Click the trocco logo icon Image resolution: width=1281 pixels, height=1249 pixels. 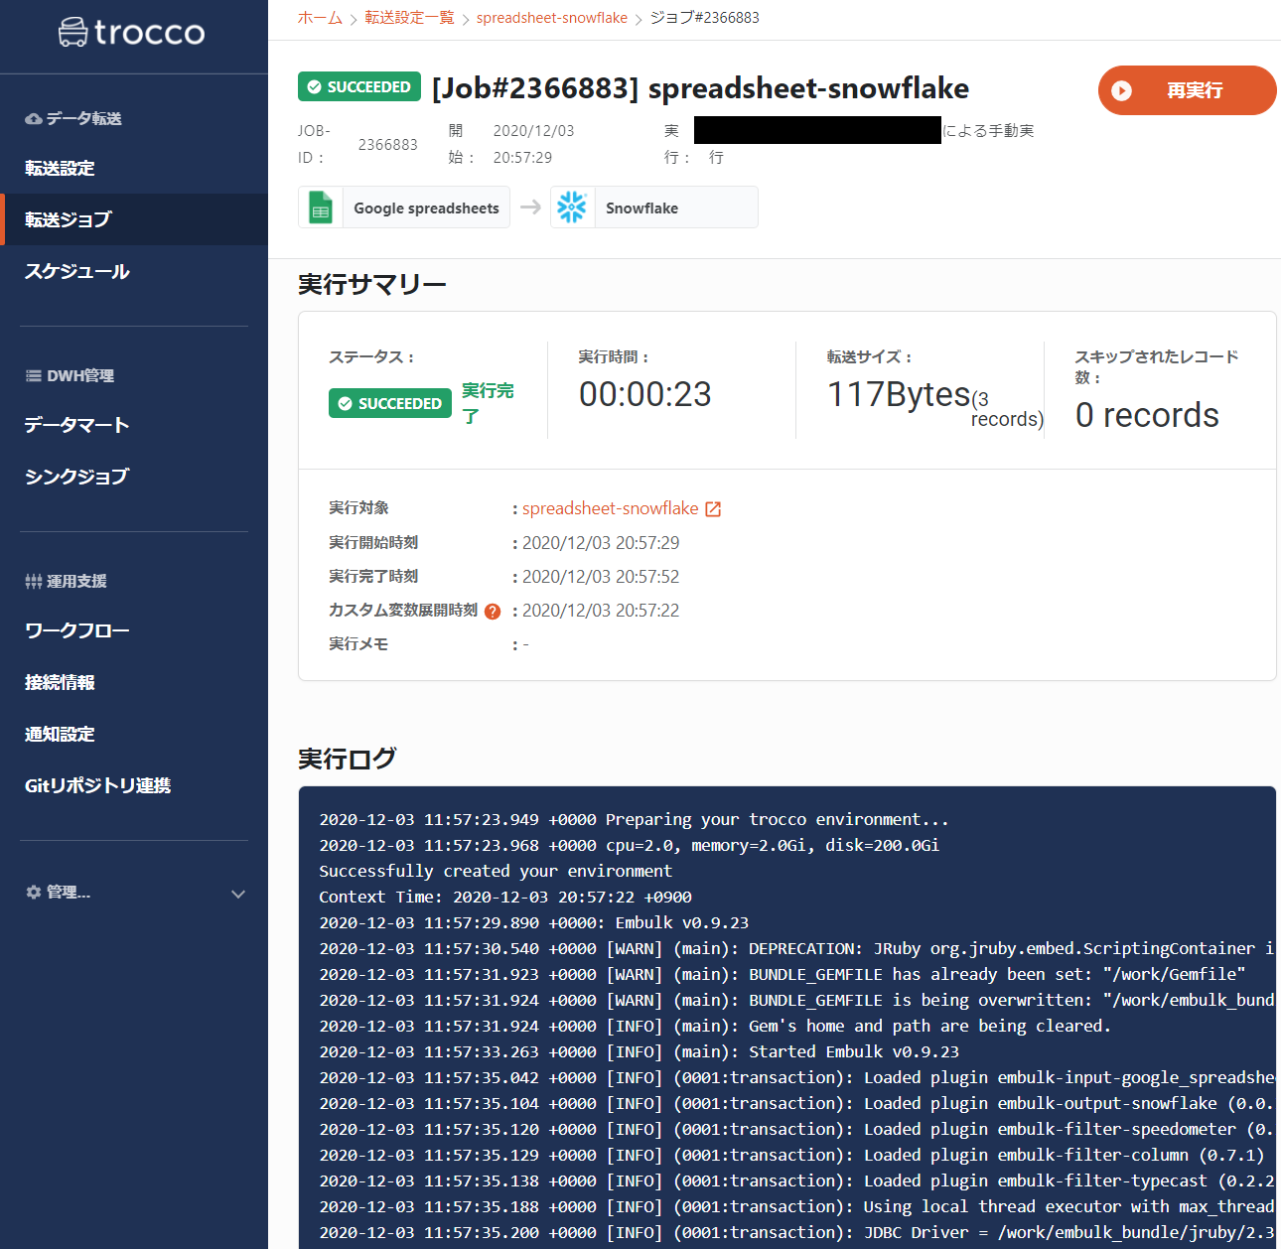74,32
